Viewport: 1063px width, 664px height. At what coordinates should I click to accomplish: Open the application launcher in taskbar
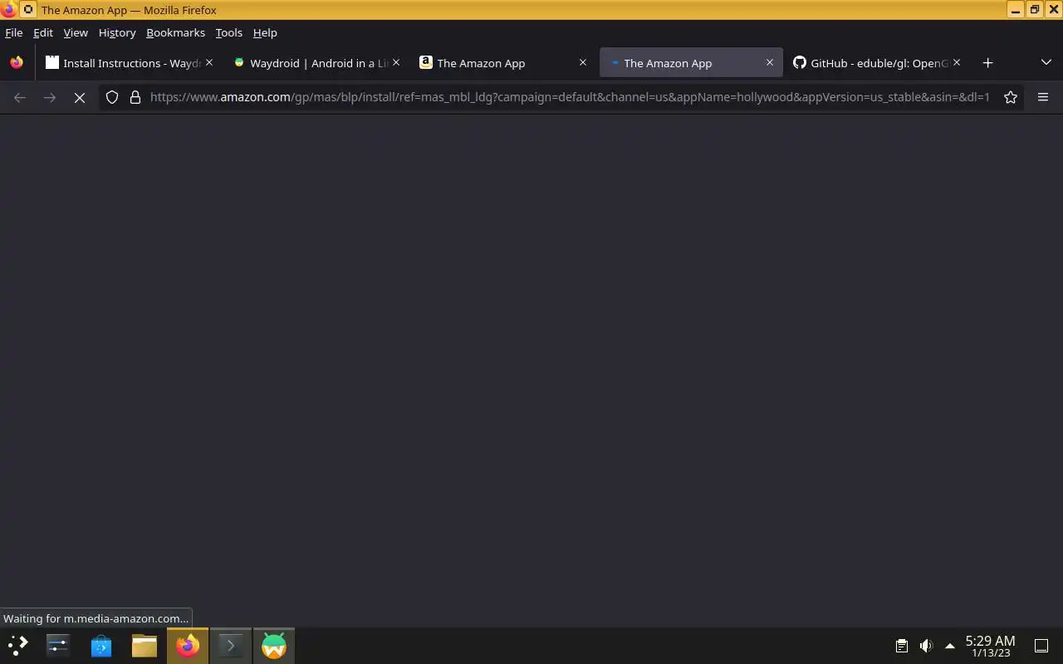17,645
